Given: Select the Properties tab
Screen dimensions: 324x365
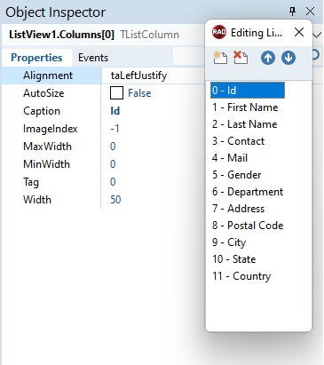Looking at the screenshot, I should click(x=36, y=58).
